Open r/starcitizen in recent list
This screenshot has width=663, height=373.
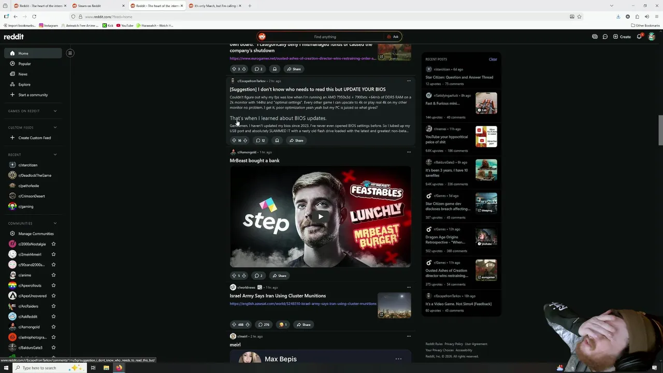point(33,165)
